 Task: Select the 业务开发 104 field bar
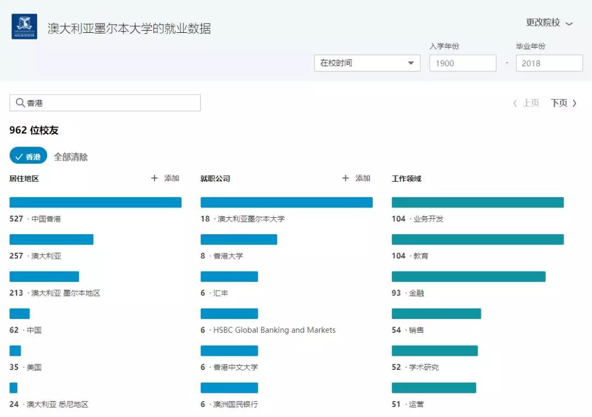coord(477,202)
